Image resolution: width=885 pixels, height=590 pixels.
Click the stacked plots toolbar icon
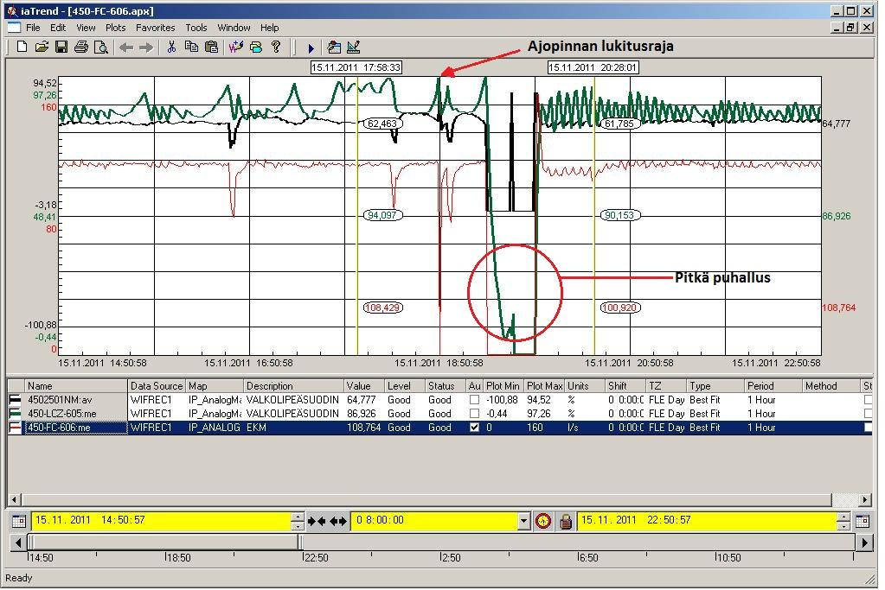coord(256,47)
